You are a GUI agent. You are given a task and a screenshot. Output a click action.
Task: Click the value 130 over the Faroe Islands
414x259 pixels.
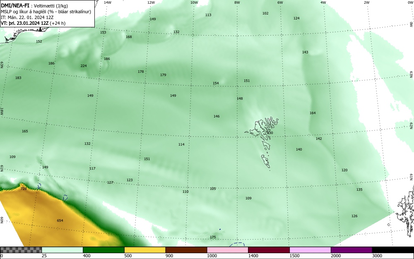click(270, 133)
